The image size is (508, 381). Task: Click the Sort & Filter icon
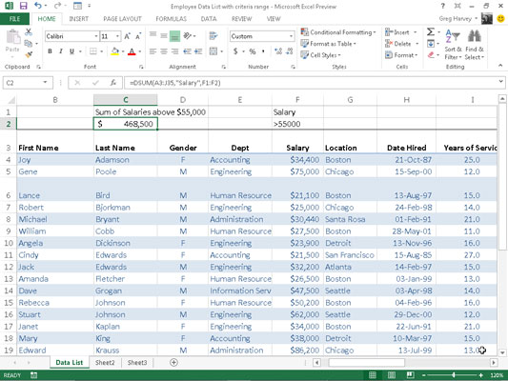[x=453, y=36]
